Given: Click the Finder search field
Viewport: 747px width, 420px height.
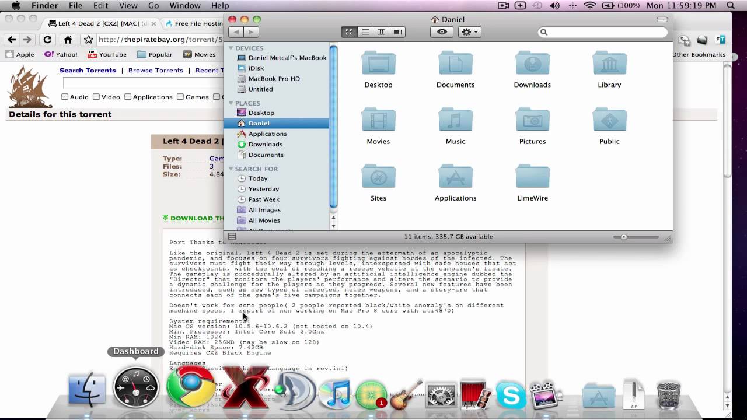Looking at the screenshot, I should tap(603, 32).
